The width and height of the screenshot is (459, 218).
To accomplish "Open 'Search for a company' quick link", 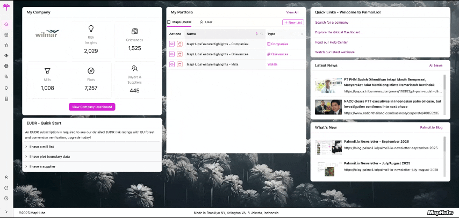I will (332, 22).
